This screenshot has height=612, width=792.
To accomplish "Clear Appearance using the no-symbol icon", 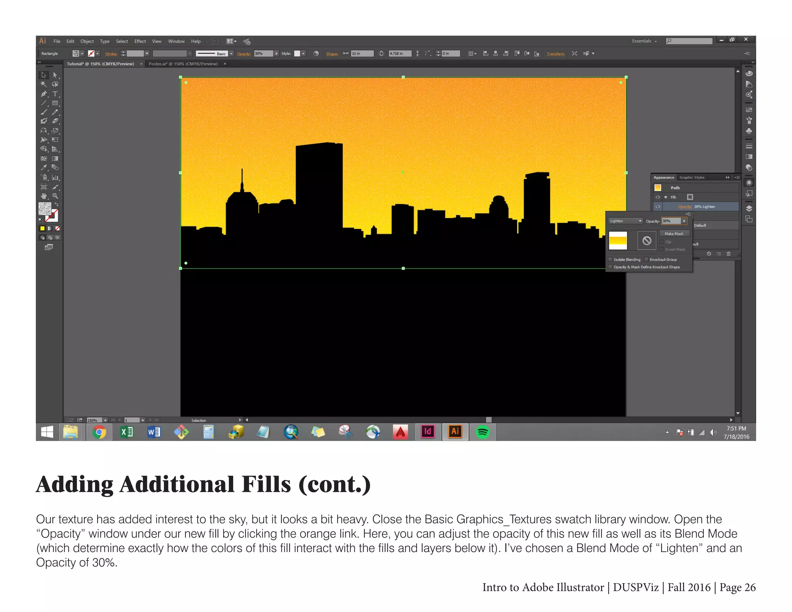I will [709, 254].
